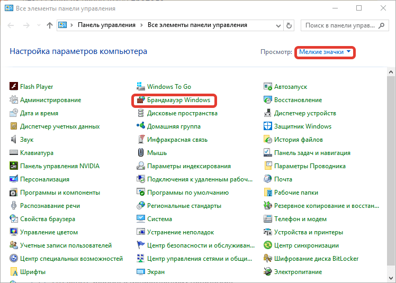Image resolution: width=396 pixels, height=283 pixels.
Task: Open the Мелкие значки view dropdown
Action: pyautogui.click(x=325, y=52)
